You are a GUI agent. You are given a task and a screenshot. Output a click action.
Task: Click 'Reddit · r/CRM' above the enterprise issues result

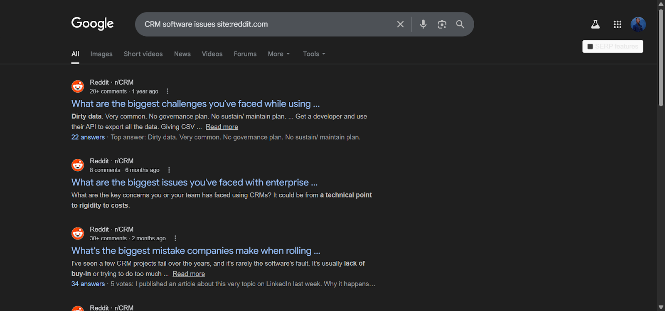point(111,161)
